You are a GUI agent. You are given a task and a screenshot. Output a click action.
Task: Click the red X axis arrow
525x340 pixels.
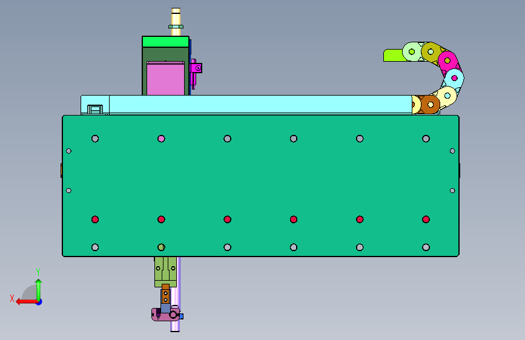point(27,302)
